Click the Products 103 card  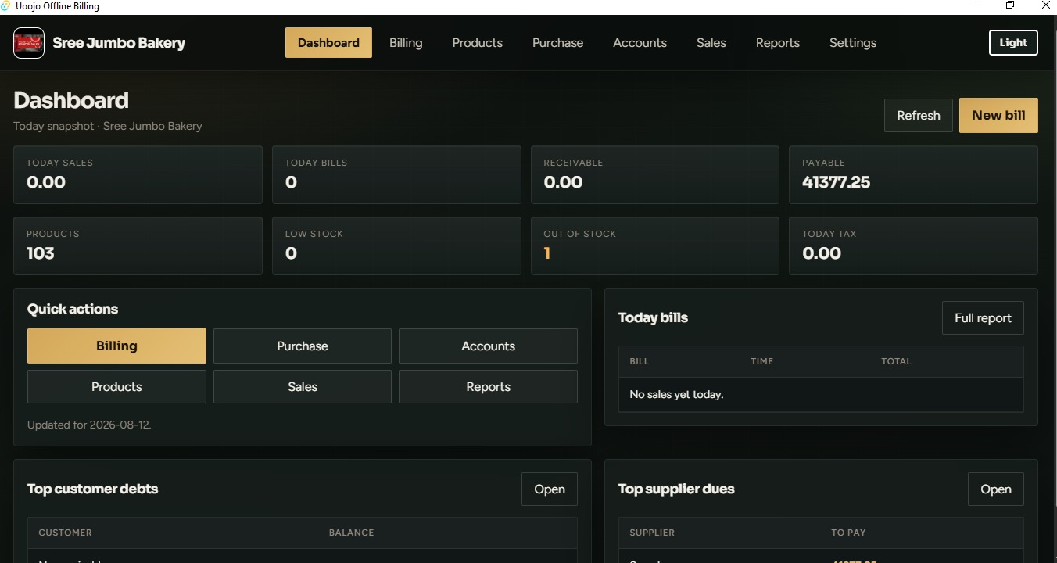click(138, 246)
